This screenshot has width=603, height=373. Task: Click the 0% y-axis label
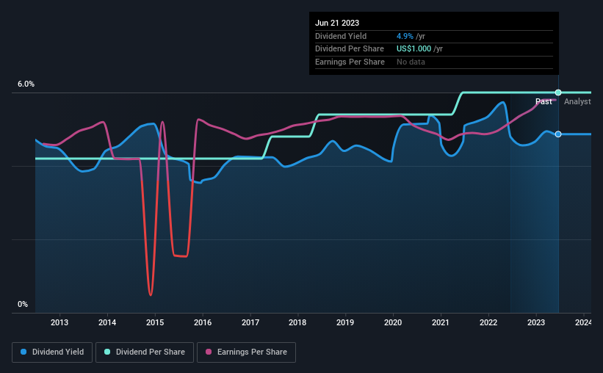pos(23,304)
